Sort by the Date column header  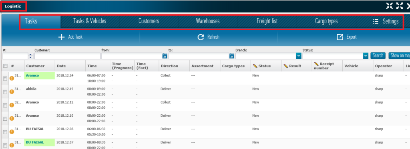70,66
